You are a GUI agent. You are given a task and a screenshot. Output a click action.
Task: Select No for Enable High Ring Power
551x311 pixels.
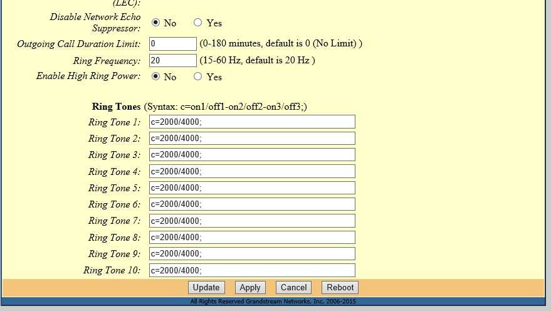point(155,76)
